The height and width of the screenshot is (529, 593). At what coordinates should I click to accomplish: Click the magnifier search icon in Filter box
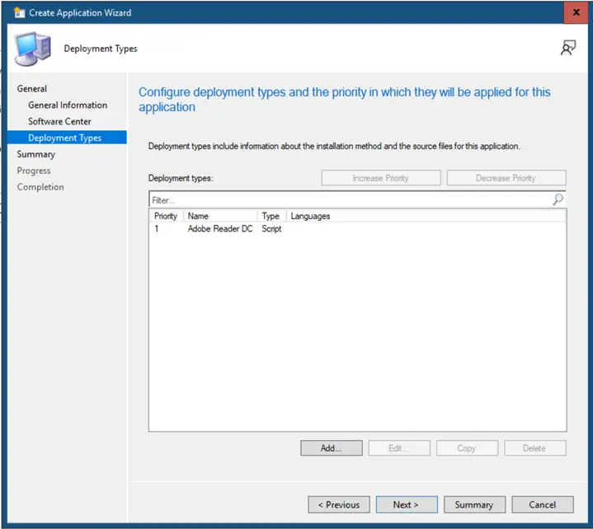[558, 199]
